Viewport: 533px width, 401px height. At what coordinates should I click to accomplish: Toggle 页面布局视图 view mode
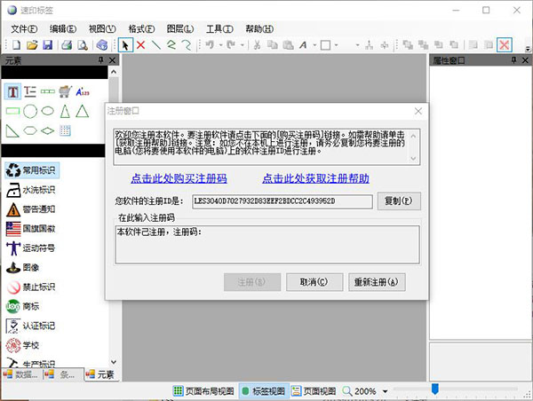[203, 391]
